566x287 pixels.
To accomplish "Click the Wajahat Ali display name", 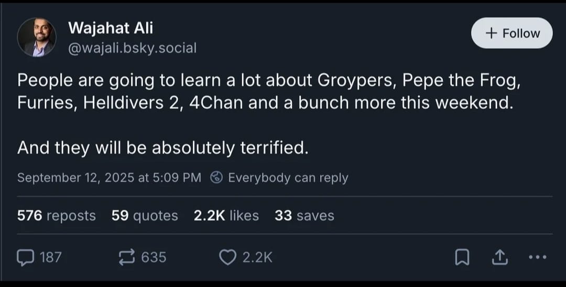I will point(111,28).
